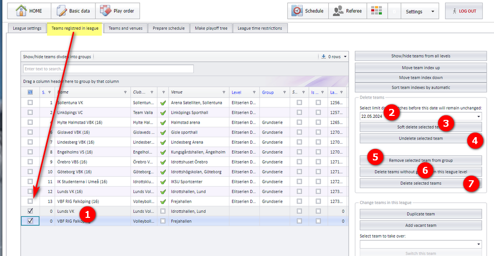The image size is (494, 256).
Task: Click the select-all icon in the grid header
Action: 30,92
